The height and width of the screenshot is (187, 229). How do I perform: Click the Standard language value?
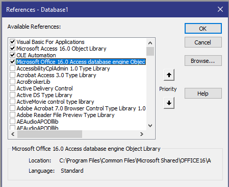point(72,171)
